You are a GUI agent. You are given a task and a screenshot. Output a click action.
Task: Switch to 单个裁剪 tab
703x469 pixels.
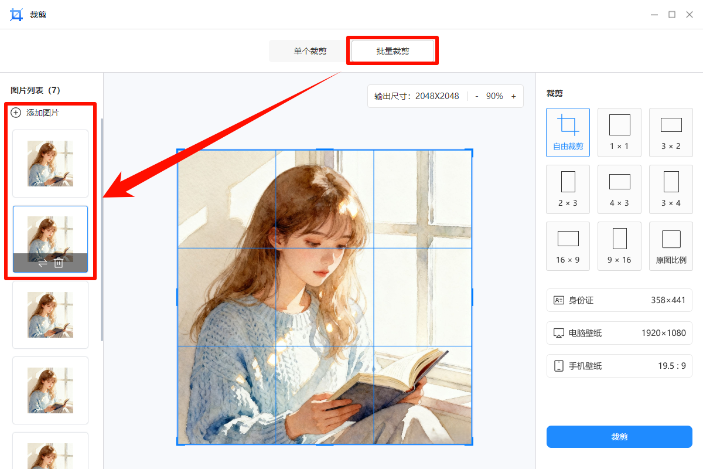[x=310, y=51]
